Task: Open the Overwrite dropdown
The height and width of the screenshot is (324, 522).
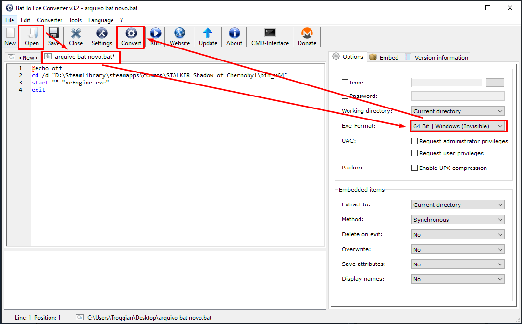Action: [x=458, y=250]
